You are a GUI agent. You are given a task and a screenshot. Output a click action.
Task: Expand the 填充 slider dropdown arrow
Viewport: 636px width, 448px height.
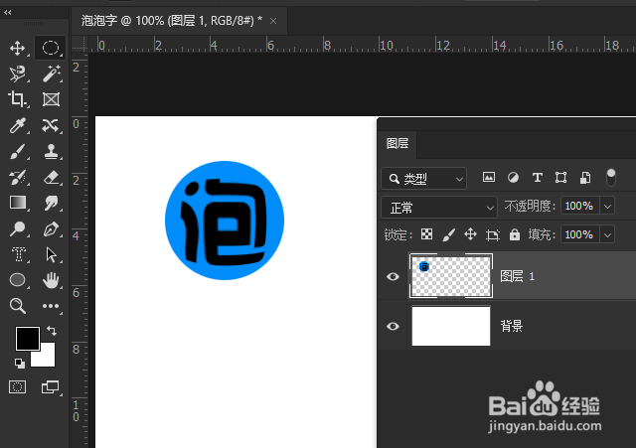[x=607, y=234]
